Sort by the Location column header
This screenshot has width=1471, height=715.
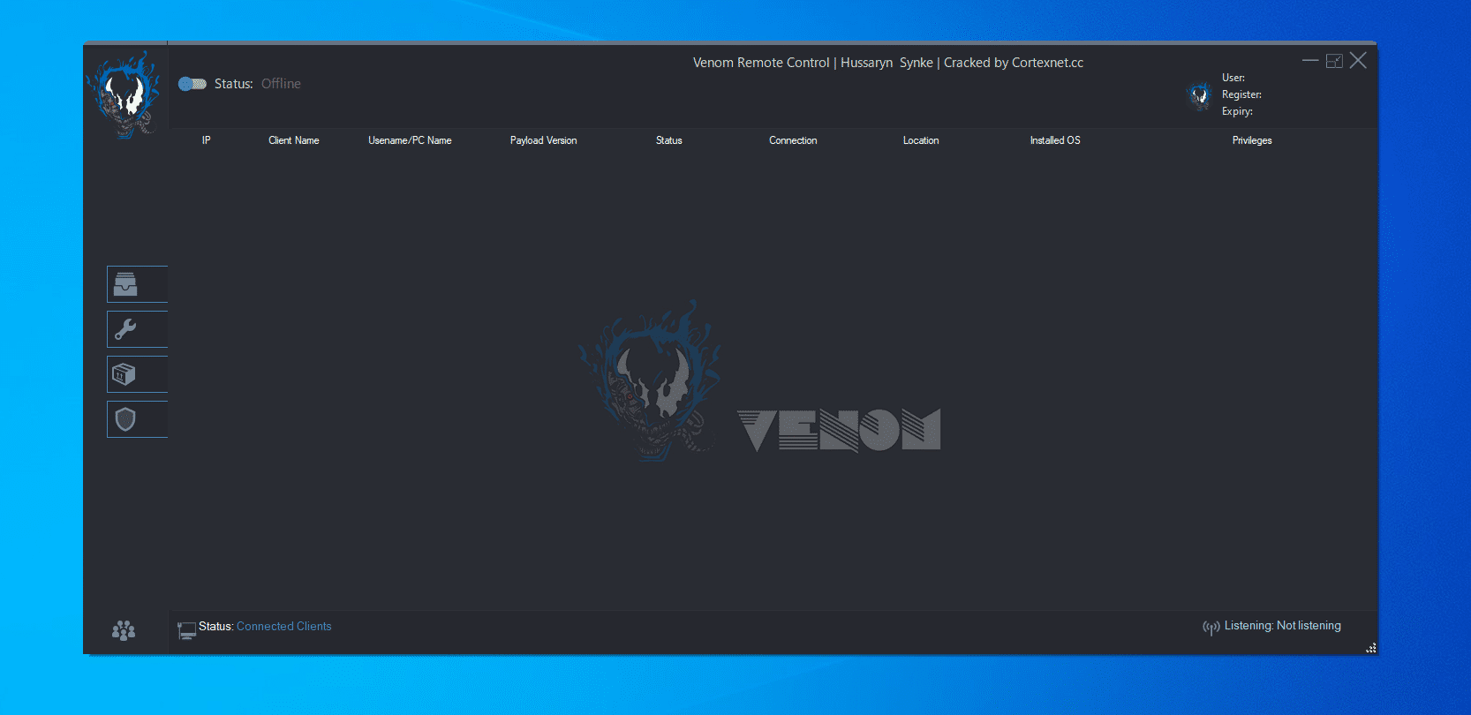point(921,140)
